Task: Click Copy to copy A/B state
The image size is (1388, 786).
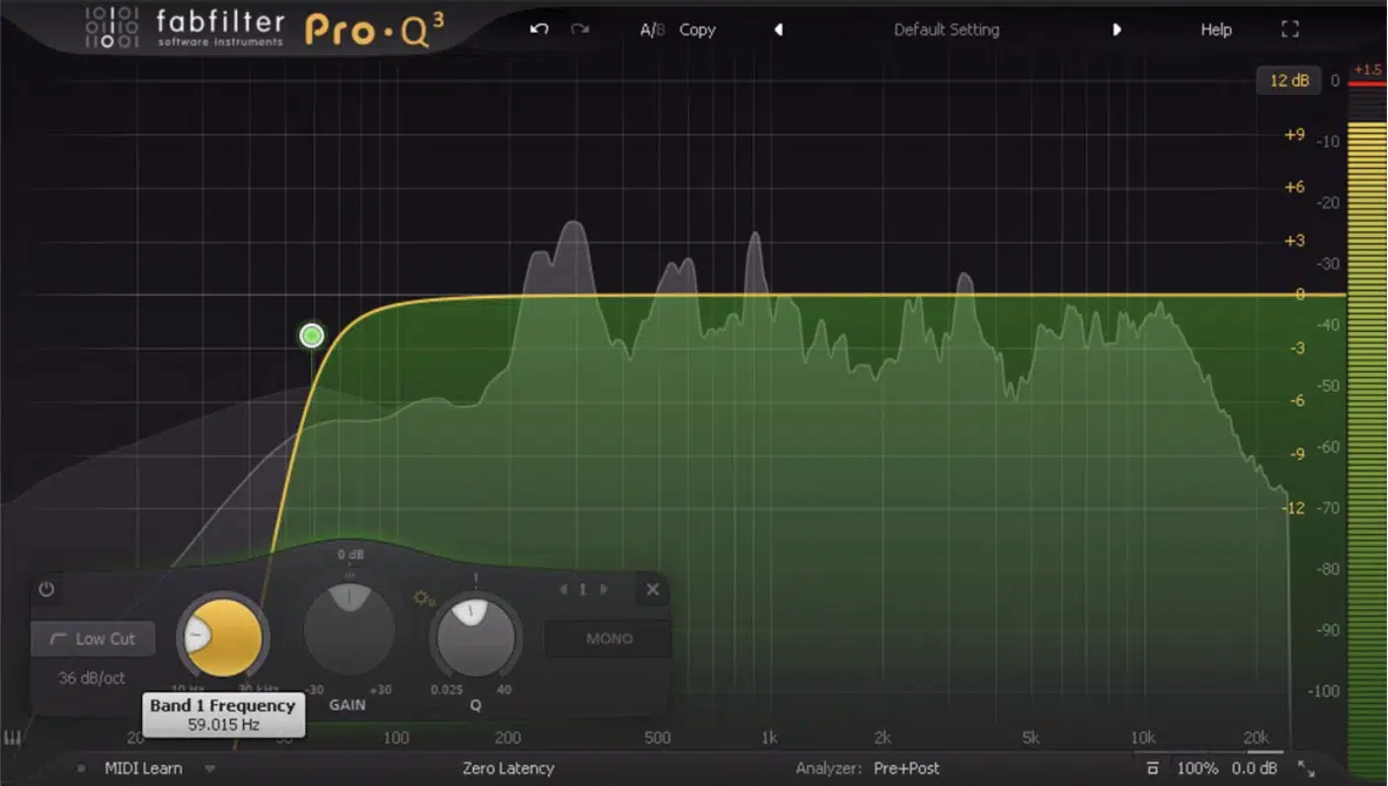Action: point(697,30)
